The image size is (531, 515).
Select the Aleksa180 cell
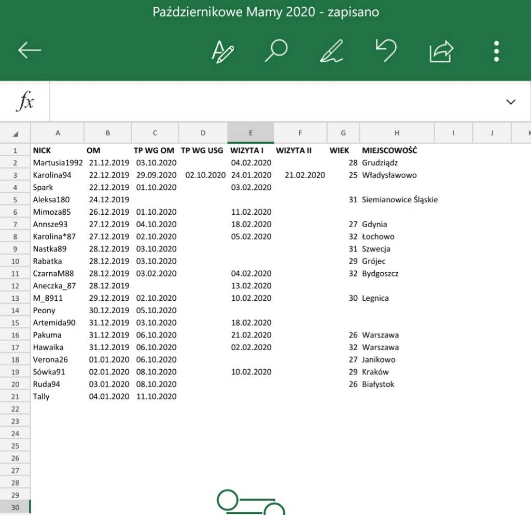[x=58, y=200]
